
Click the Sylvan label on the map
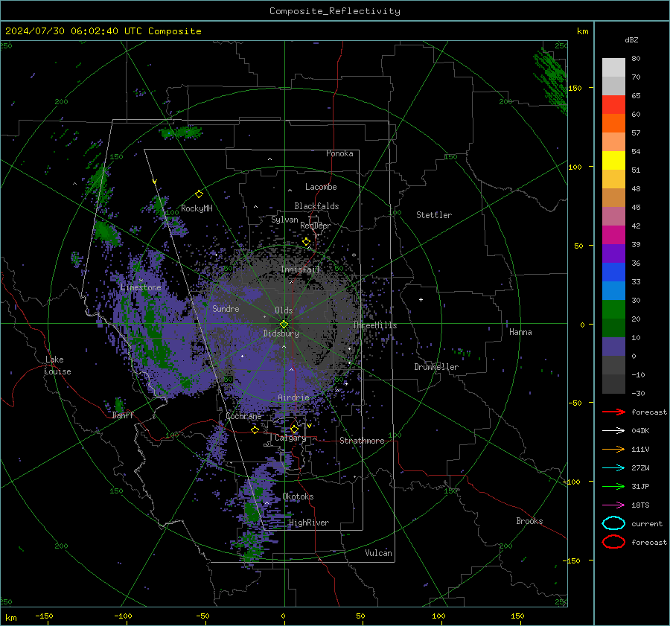click(x=284, y=220)
